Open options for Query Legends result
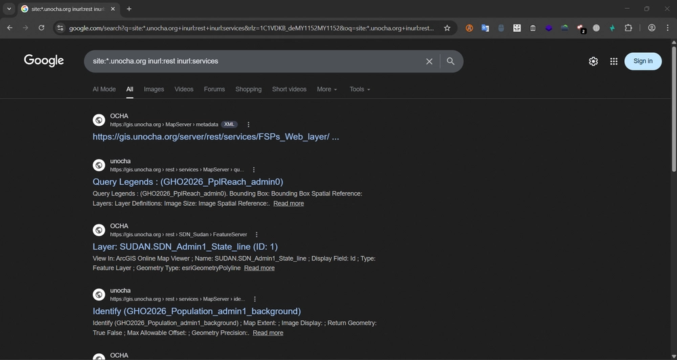 click(254, 170)
